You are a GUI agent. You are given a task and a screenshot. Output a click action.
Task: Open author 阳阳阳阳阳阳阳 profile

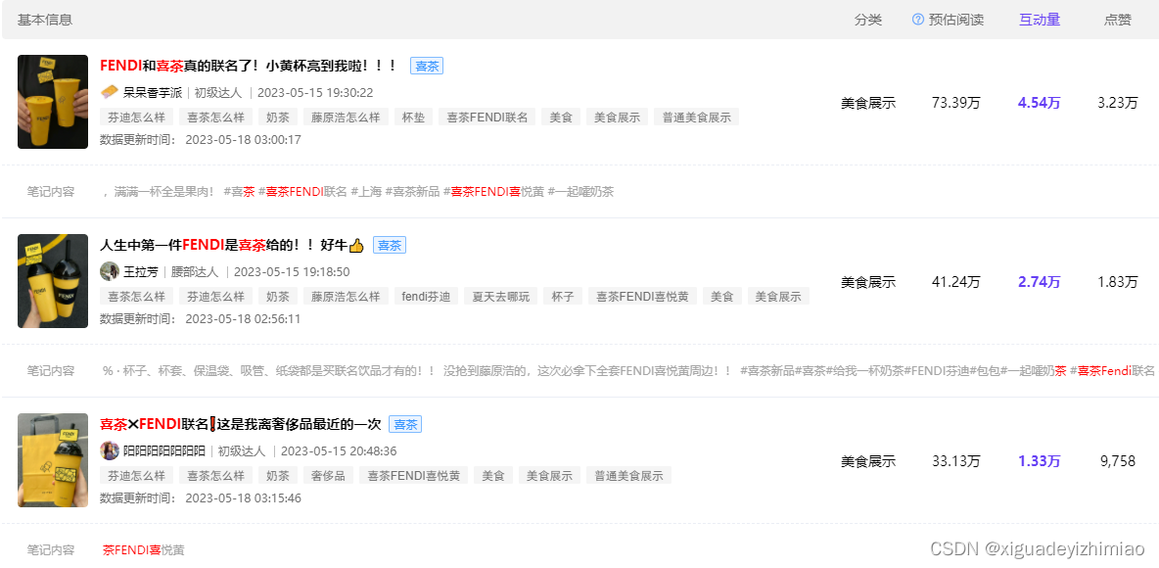[164, 450]
